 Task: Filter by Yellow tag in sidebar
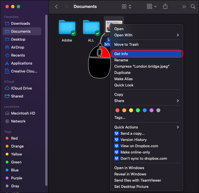tap(22, 154)
